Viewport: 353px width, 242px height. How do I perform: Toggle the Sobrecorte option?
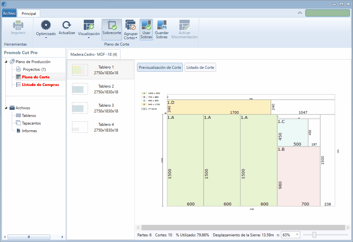pyautogui.click(x=112, y=30)
